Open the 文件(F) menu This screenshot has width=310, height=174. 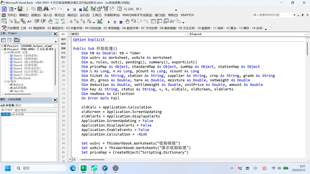pos(12,15)
